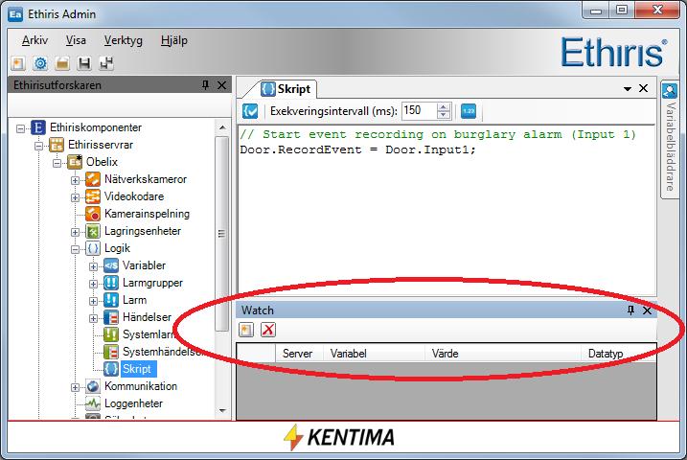This screenshot has height=460, width=687.
Task: Select the Skript tree item
Action: (137, 369)
